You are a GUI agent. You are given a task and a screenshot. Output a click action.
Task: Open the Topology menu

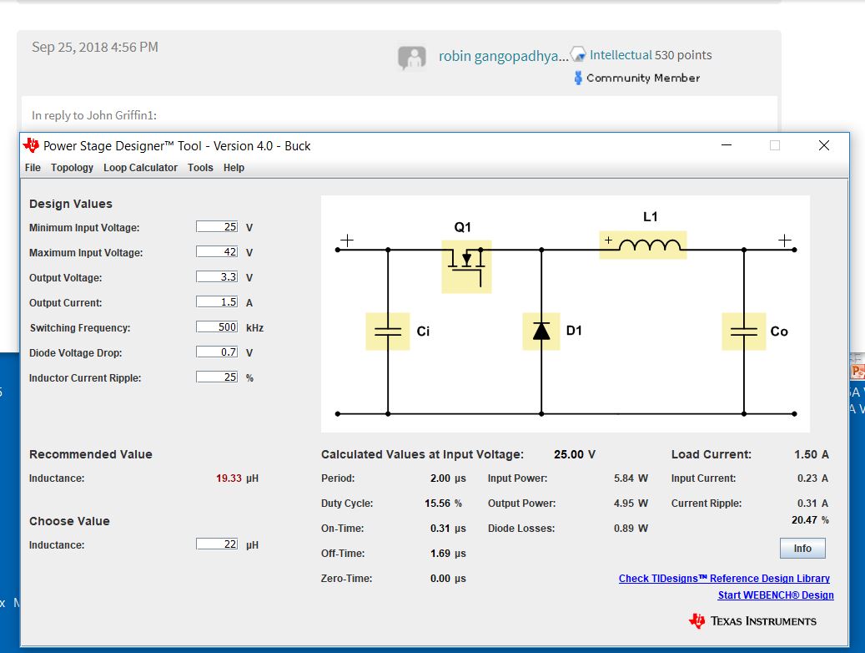tap(73, 167)
